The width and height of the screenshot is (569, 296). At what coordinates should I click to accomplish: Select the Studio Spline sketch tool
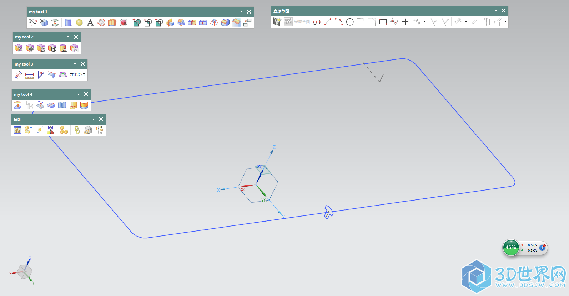394,22
